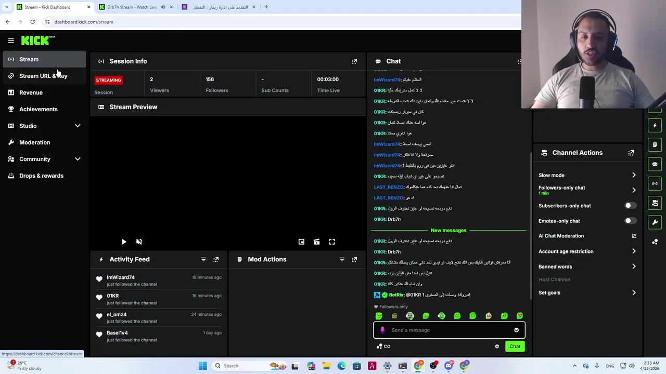
Task: Open File Explorer from taskbar
Action: [x=326, y=366]
